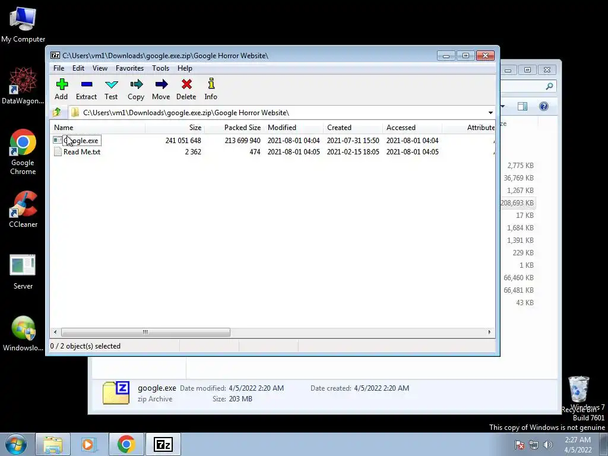Sort by Size column header
608x456 pixels.
pyautogui.click(x=175, y=127)
